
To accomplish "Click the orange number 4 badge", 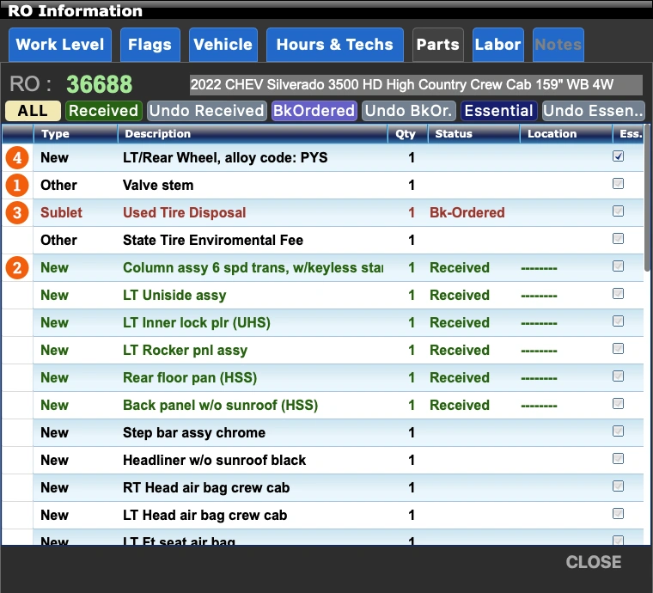I will pyautogui.click(x=17, y=158).
